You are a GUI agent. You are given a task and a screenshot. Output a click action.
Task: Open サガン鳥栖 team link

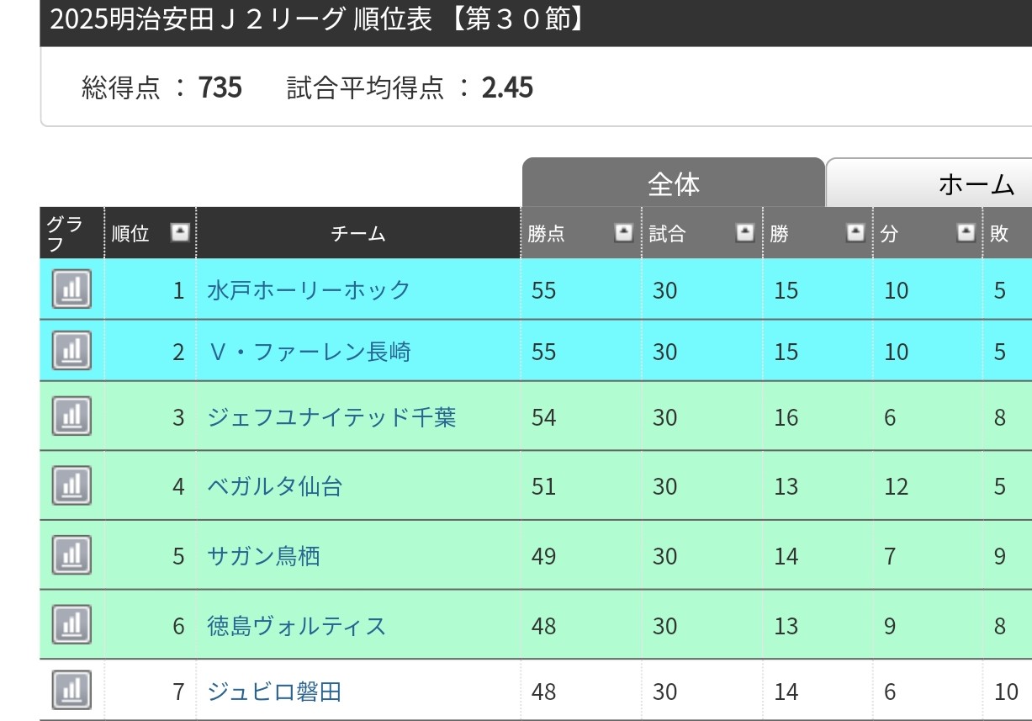[x=263, y=556]
